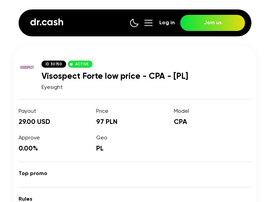Click the 29.00 USD payout value
This screenshot has height=202, width=270.
point(34,122)
